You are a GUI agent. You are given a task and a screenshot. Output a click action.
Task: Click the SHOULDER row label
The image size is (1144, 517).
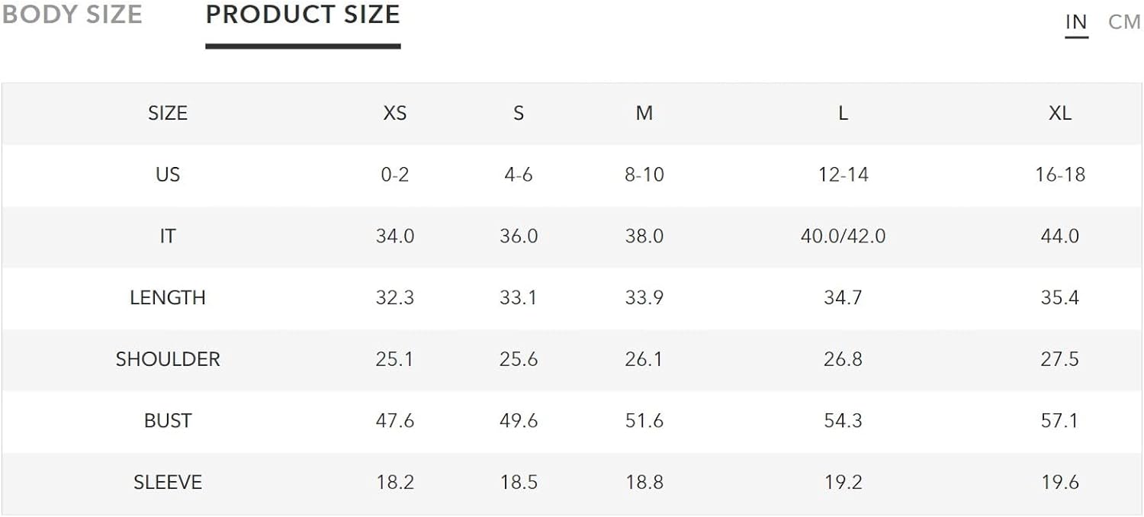point(168,359)
